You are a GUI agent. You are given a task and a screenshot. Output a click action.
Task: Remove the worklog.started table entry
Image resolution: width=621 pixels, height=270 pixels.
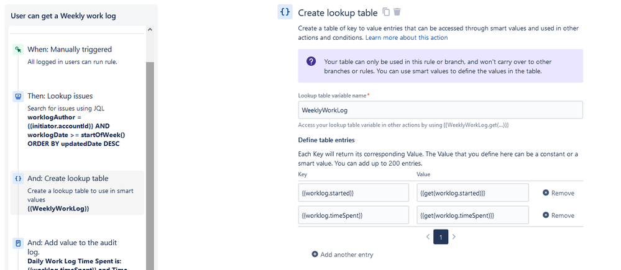tap(558, 193)
